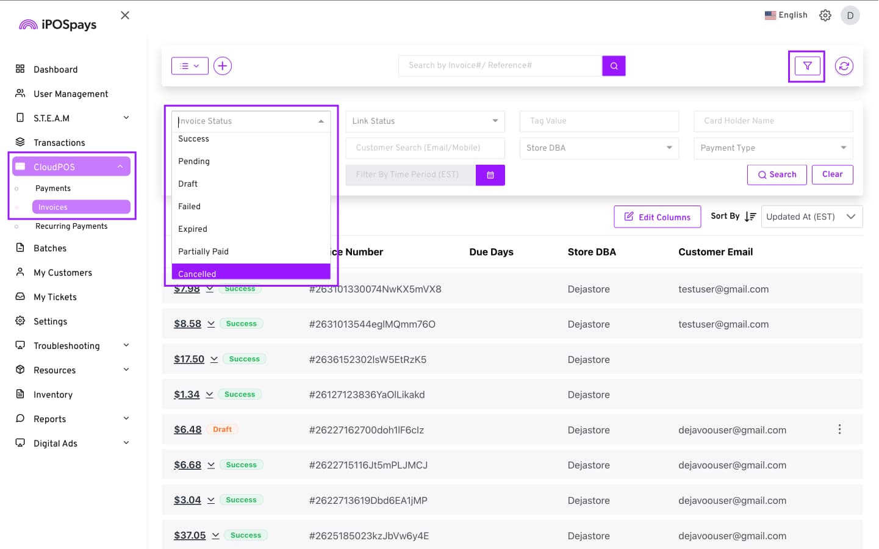This screenshot has width=879, height=549.
Task: Open the list view dropdown button
Action: 190,66
